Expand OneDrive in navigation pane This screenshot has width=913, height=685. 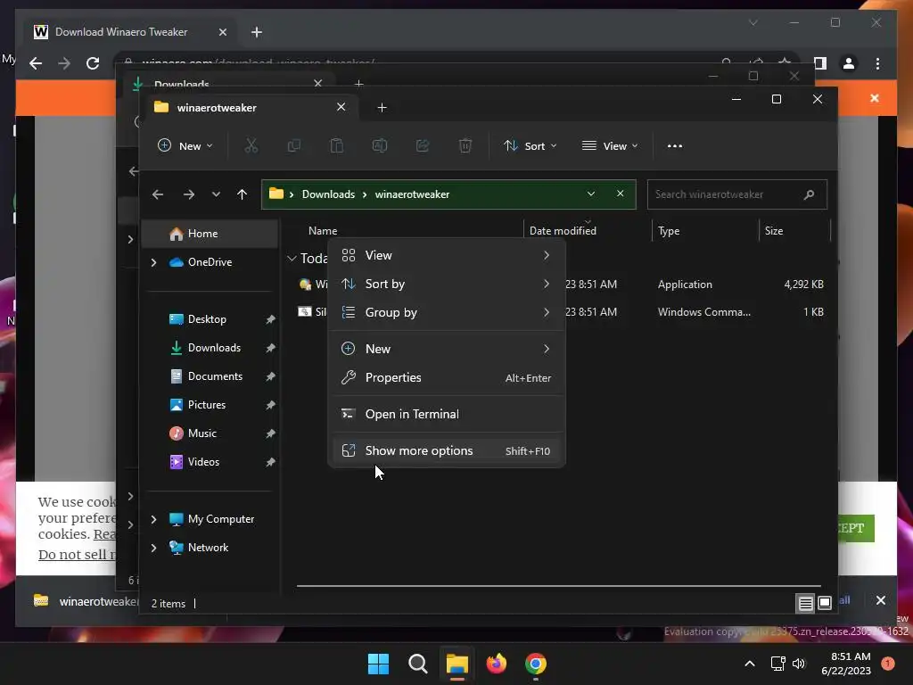(x=153, y=262)
